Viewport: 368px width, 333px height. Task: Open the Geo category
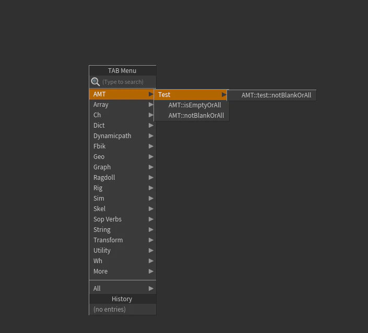point(123,157)
